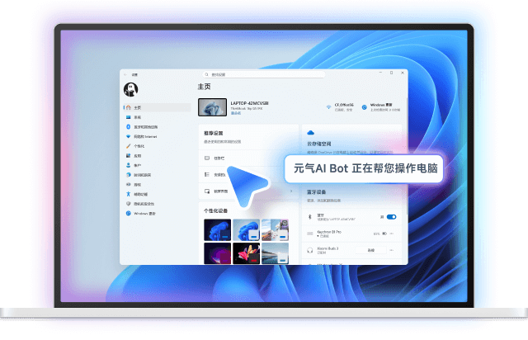
Task: Open 个性化 (Personalization) in the sidebar
Action: 139,145
